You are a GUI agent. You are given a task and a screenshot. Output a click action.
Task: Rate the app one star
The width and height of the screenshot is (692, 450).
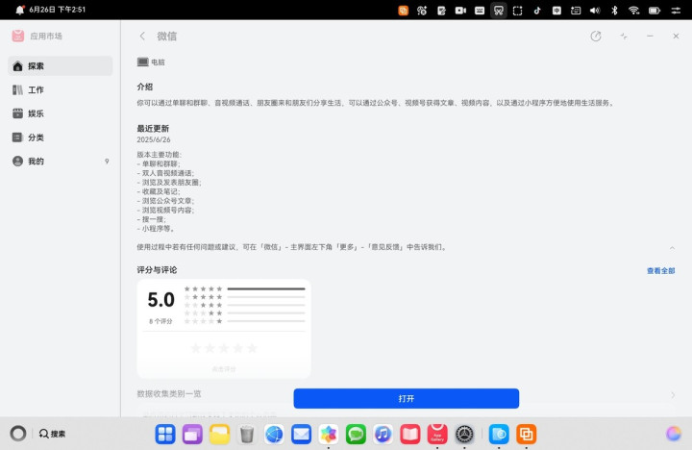[195, 348]
